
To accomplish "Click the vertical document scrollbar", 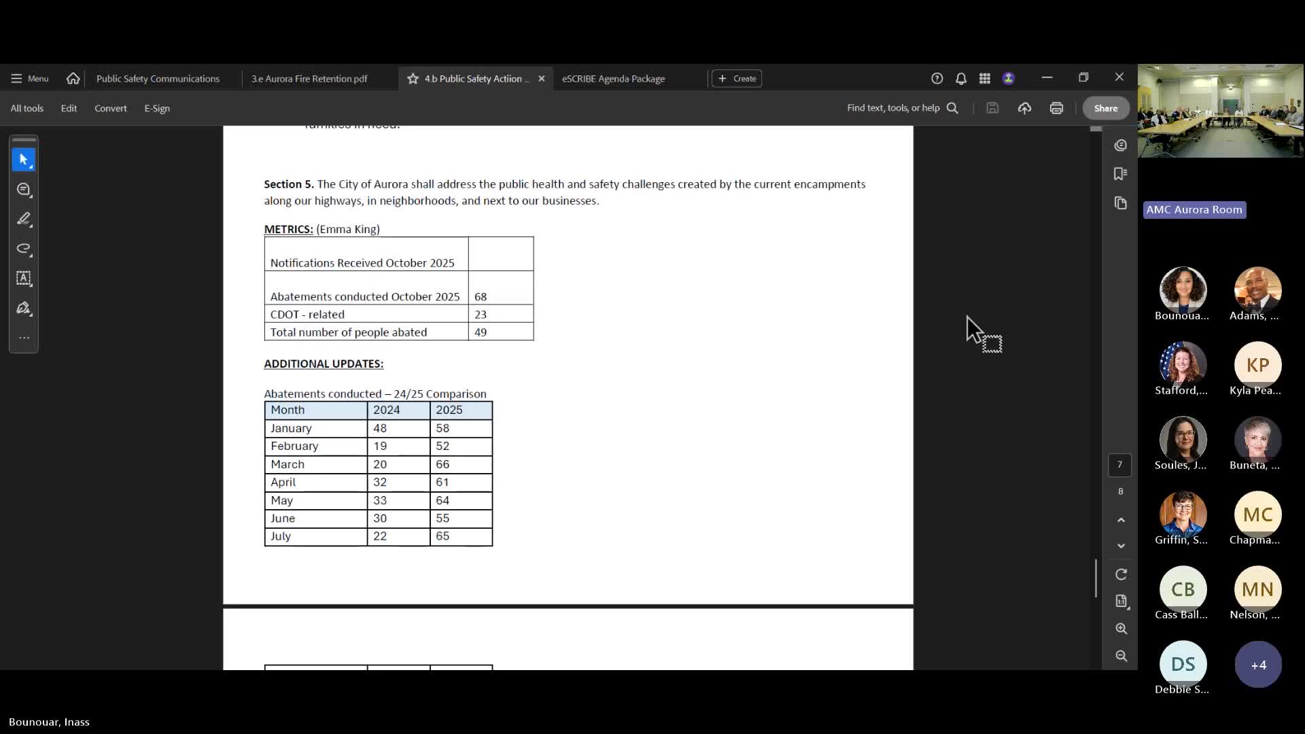I will [1095, 578].
